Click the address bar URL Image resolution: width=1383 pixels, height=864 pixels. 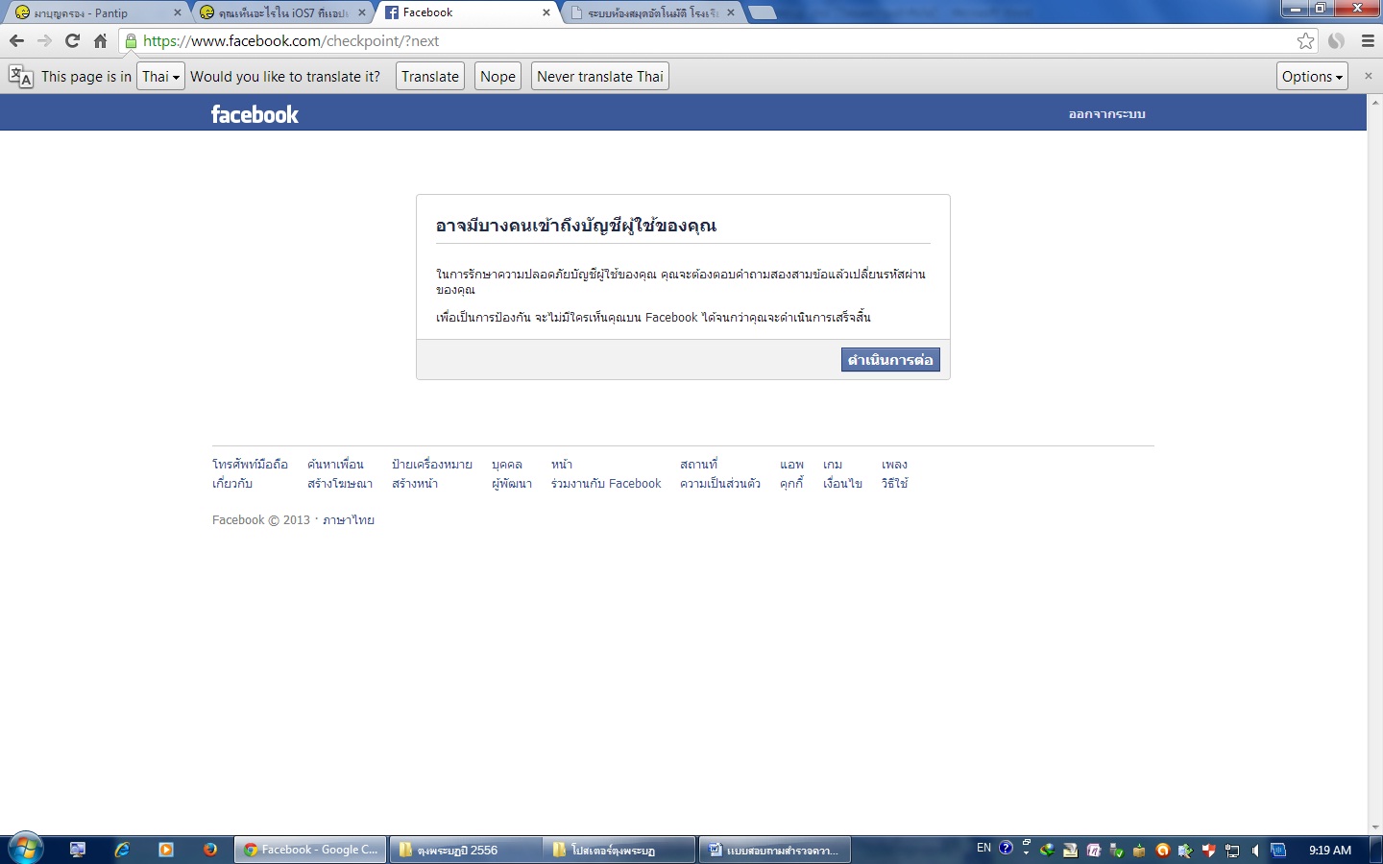pyautogui.click(x=291, y=41)
